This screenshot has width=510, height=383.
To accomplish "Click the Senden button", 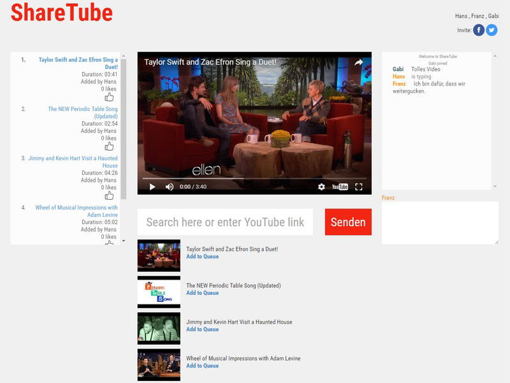I will pos(348,222).
